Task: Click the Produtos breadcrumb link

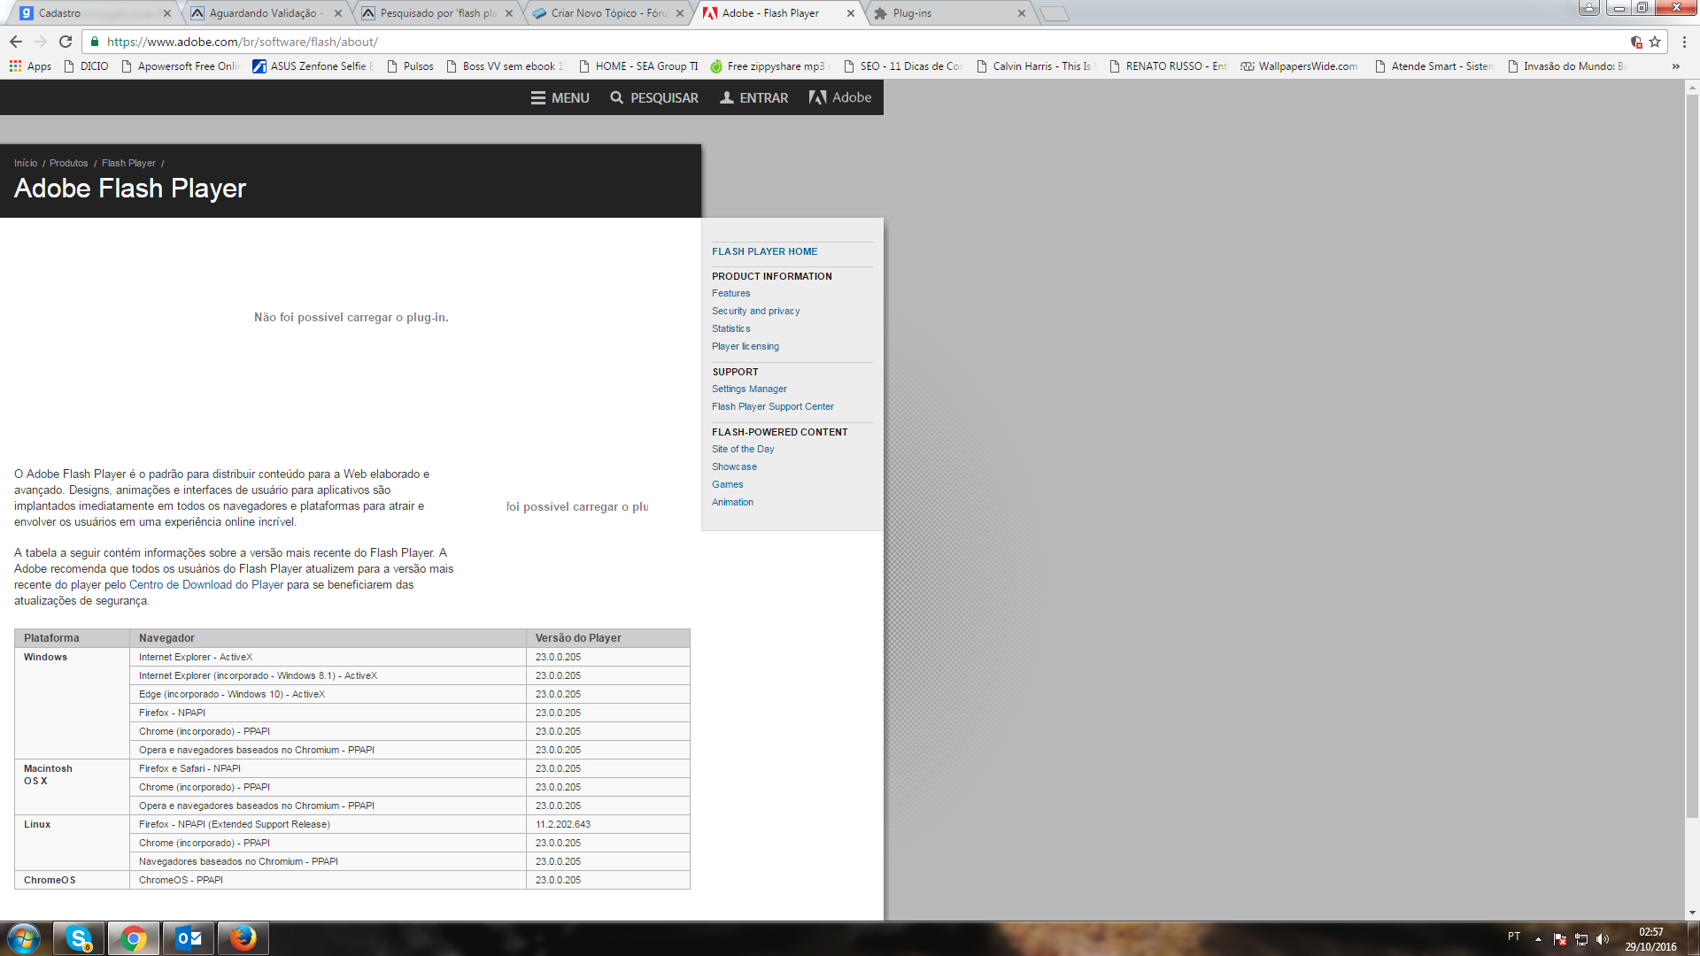Action: coord(69,163)
